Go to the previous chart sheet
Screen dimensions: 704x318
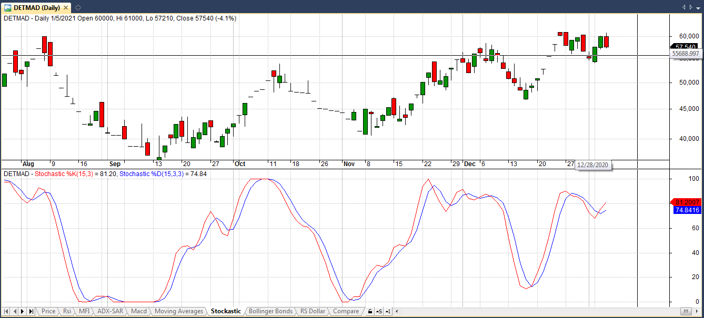pyautogui.click(x=14, y=312)
